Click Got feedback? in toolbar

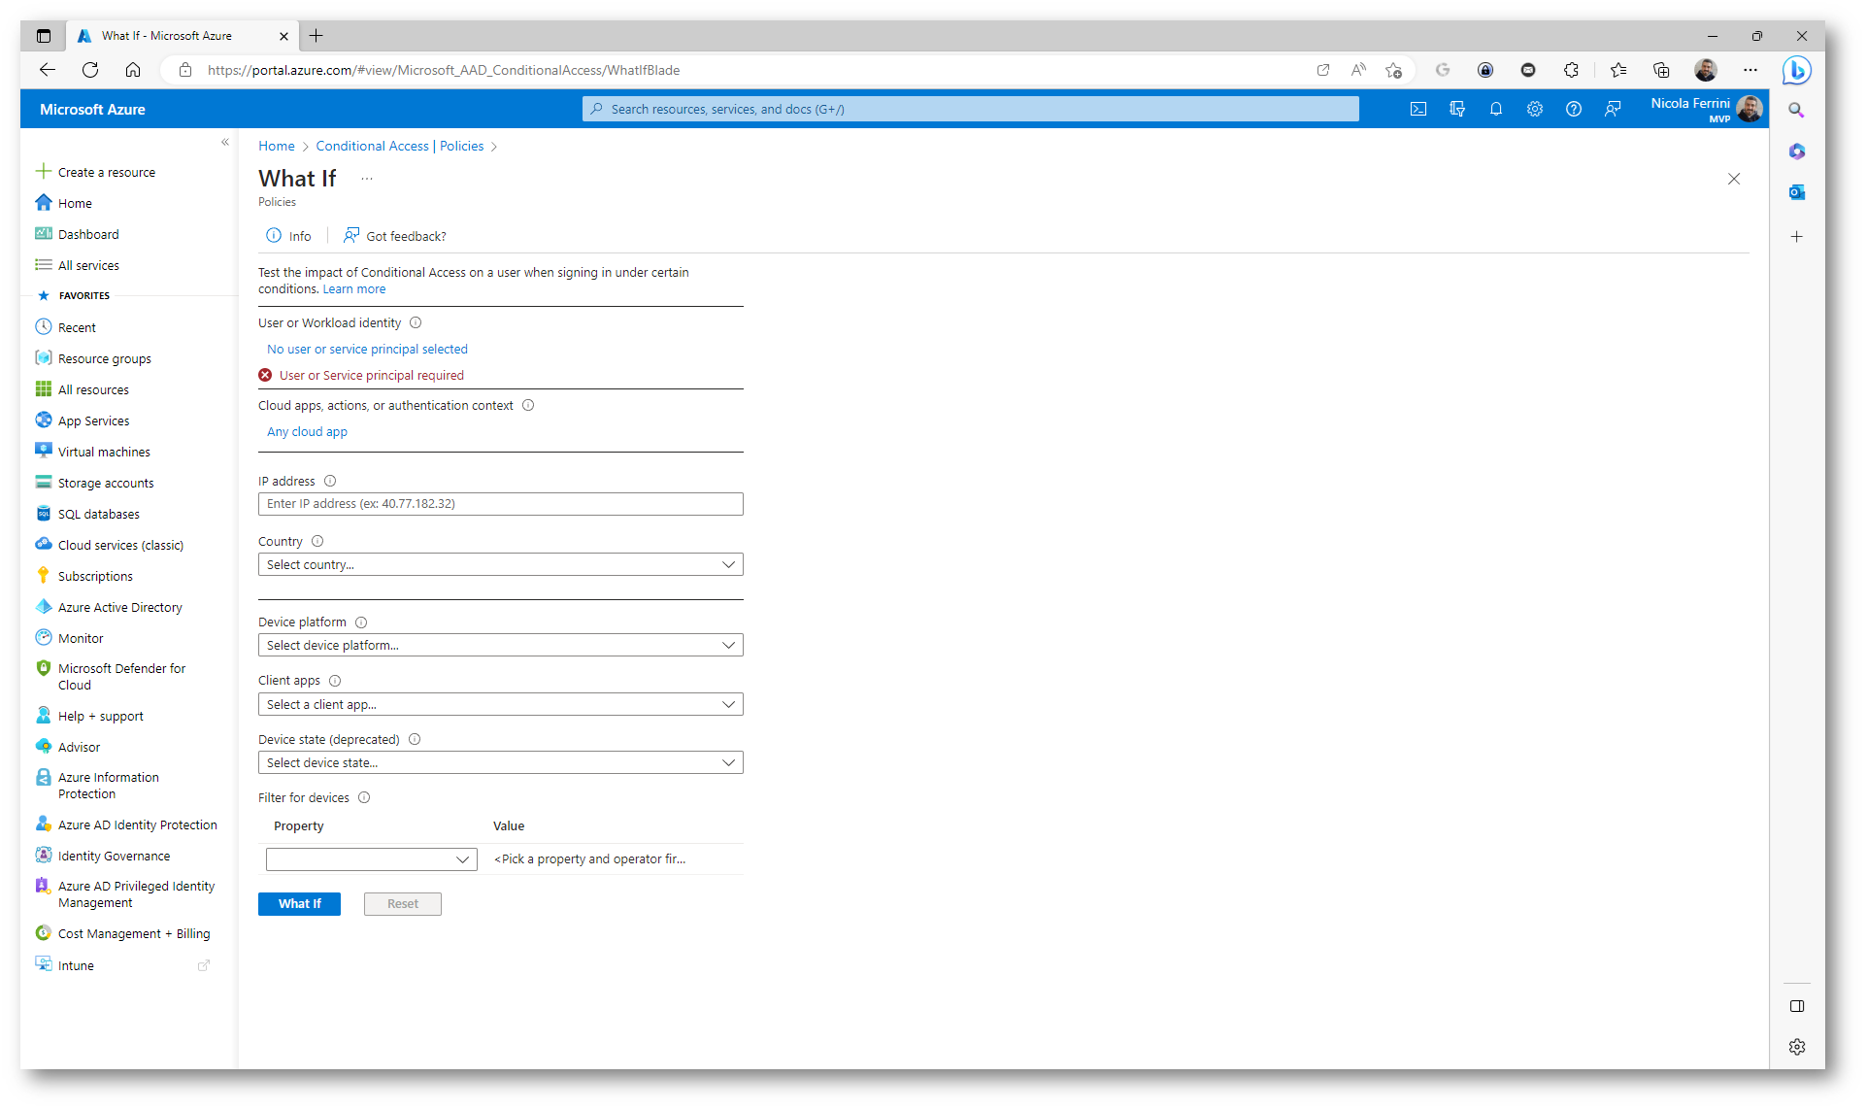(394, 236)
